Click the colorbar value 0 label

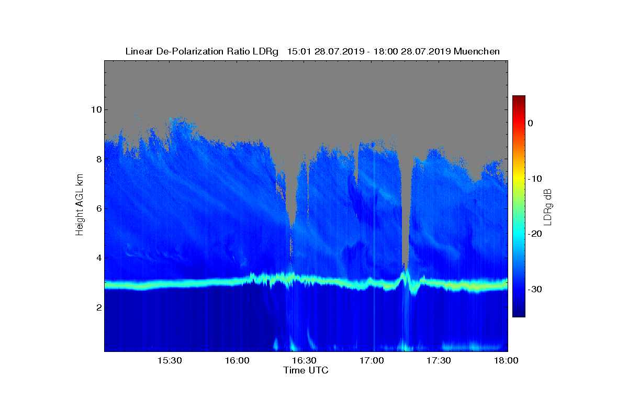[530, 123]
